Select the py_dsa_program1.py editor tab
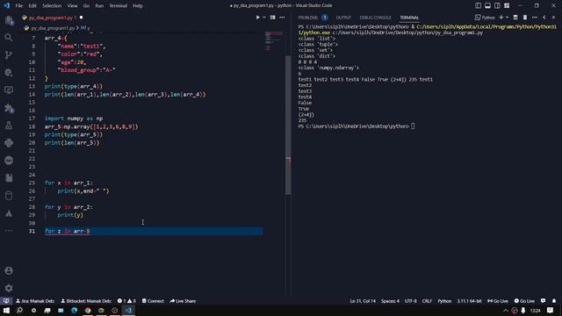This screenshot has height=316, width=562. coord(52,18)
